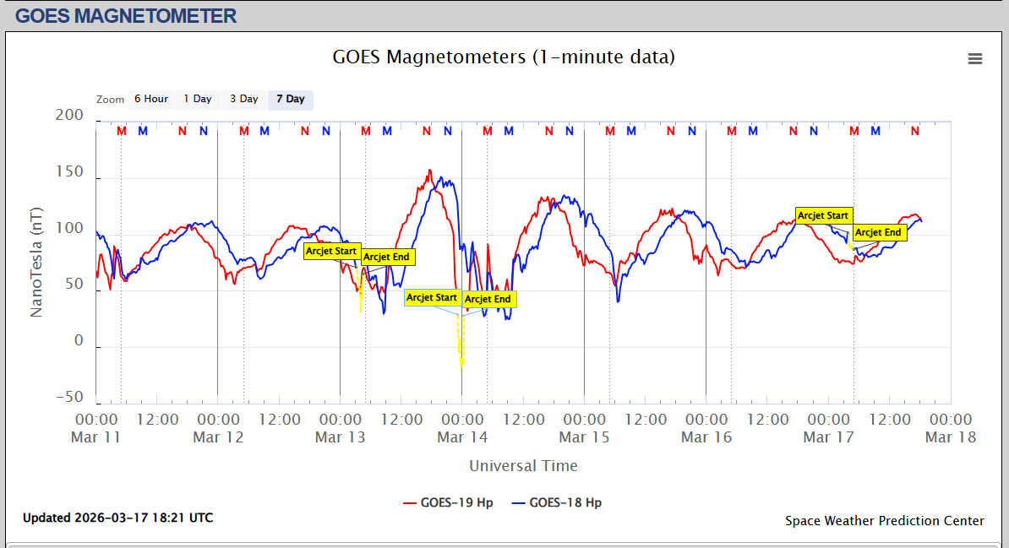This screenshot has width=1009, height=548.
Task: Click the Mar 14 Arcjet End annotation
Action: (488, 299)
